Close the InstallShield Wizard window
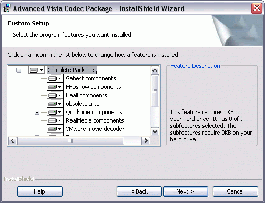 (257, 8)
